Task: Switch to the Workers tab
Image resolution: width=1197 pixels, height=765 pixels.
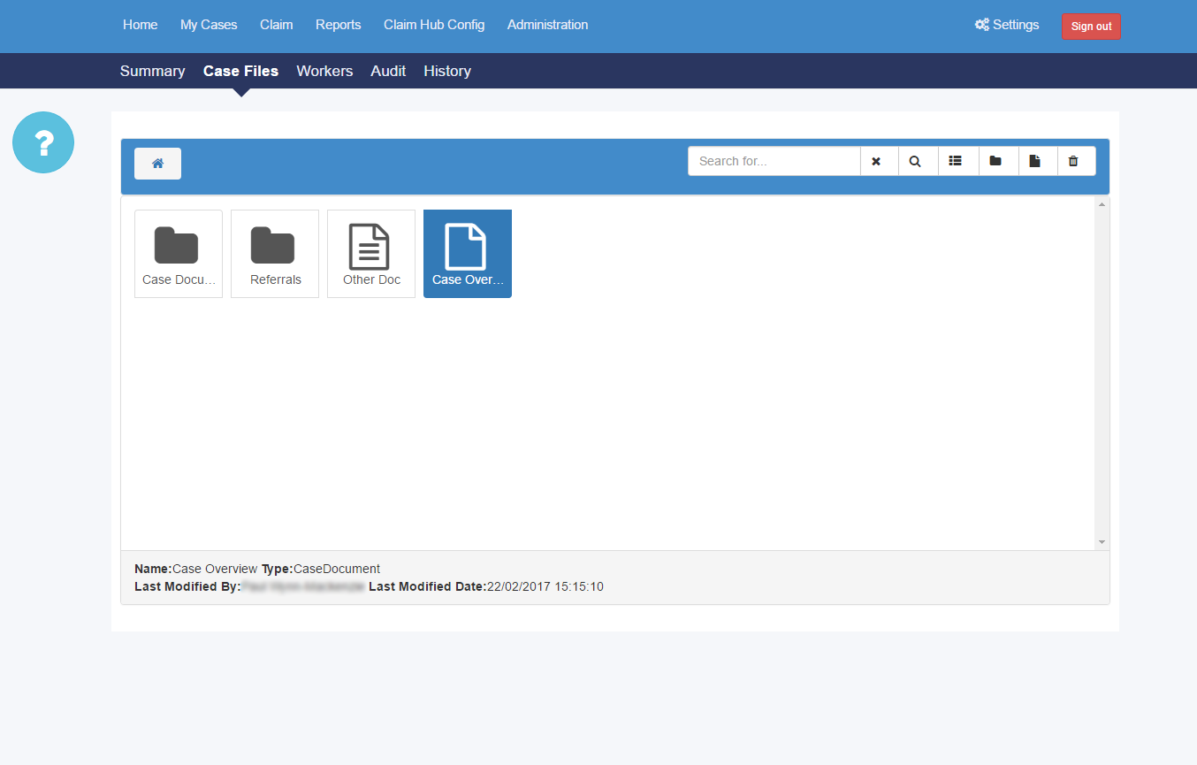Action: (x=324, y=71)
